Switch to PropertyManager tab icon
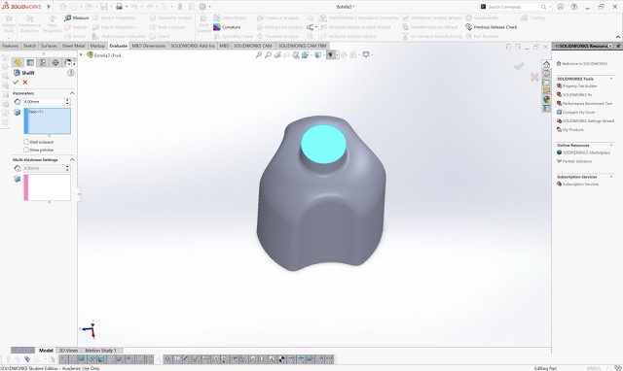 click(30, 62)
